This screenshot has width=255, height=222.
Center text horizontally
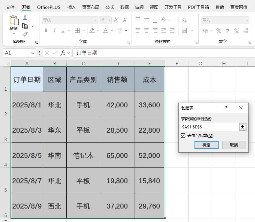pos(146,31)
